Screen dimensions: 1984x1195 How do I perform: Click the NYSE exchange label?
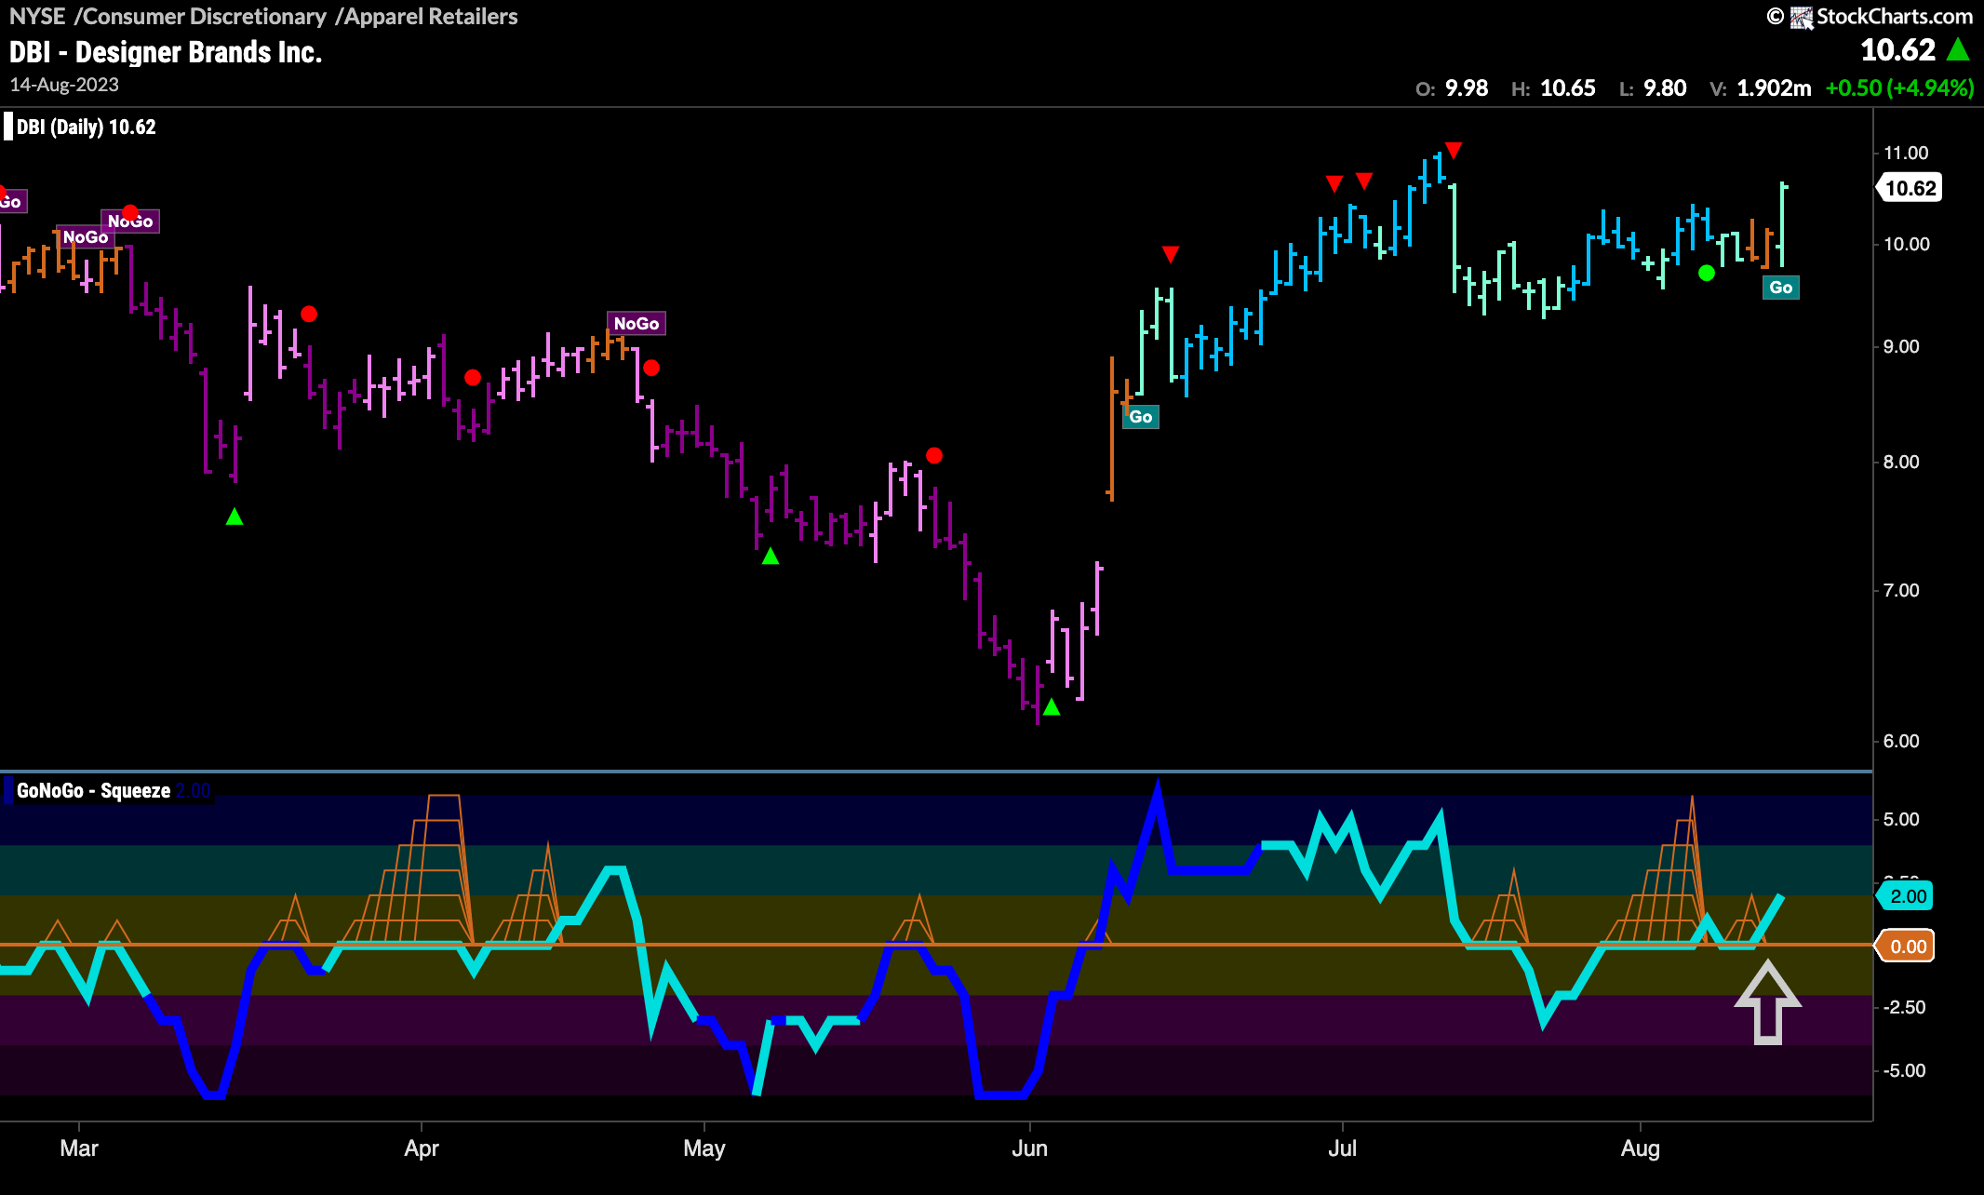click(37, 17)
